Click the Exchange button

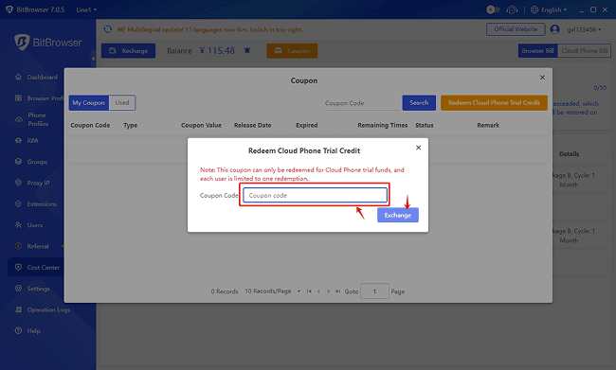398,215
